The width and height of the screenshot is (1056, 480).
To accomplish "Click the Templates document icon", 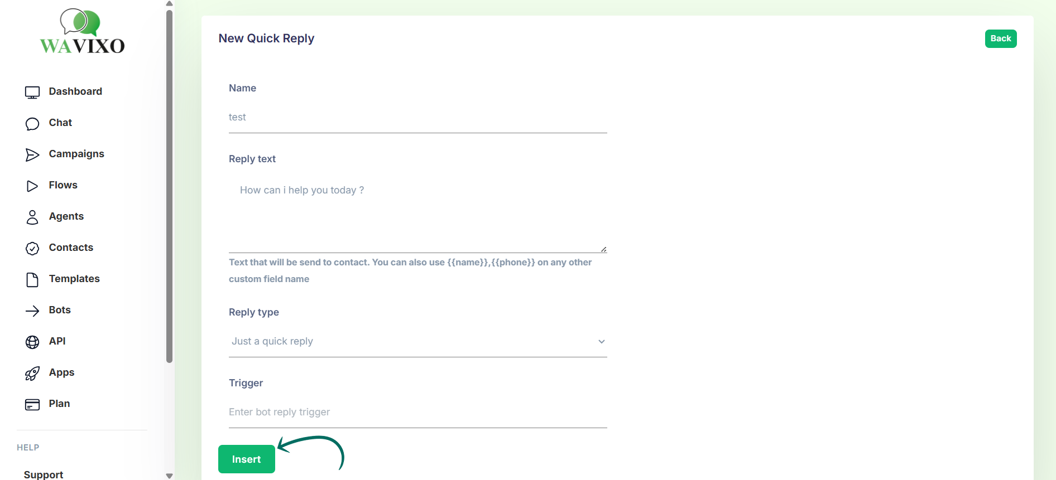I will (32, 280).
